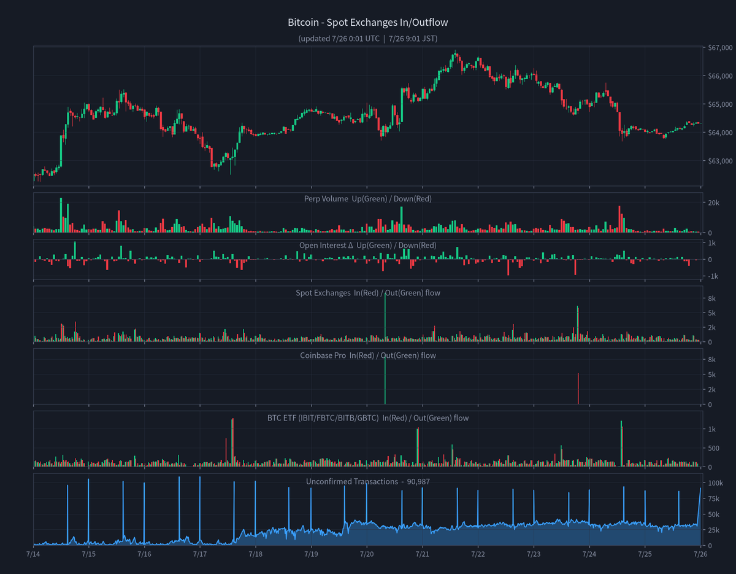This screenshot has height=574, width=736.
Task: Click the 100k tick on Unconfirmed Transactions axis
Action: point(715,483)
